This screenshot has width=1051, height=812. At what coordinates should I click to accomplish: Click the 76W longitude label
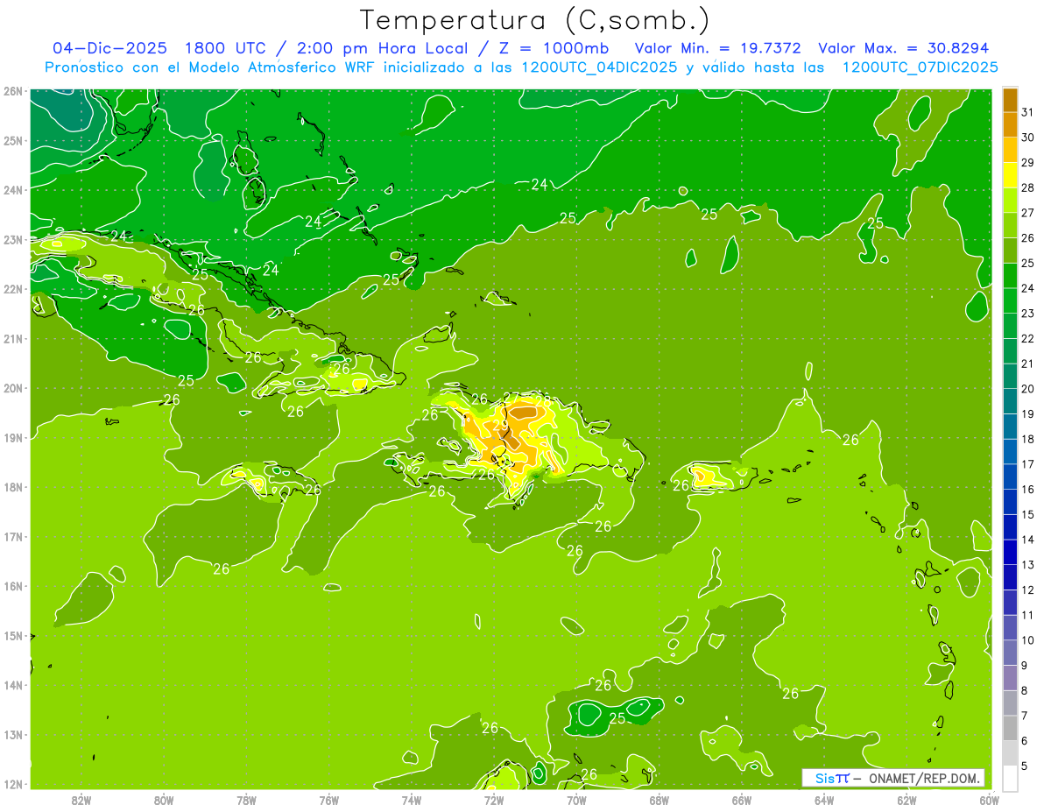(x=328, y=800)
